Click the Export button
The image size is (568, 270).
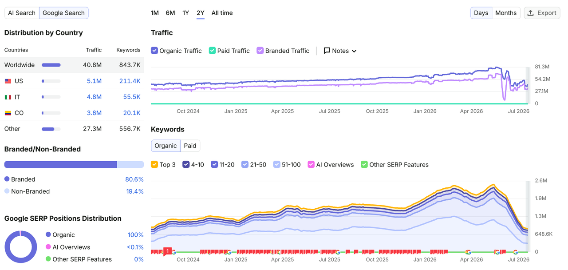coord(542,13)
